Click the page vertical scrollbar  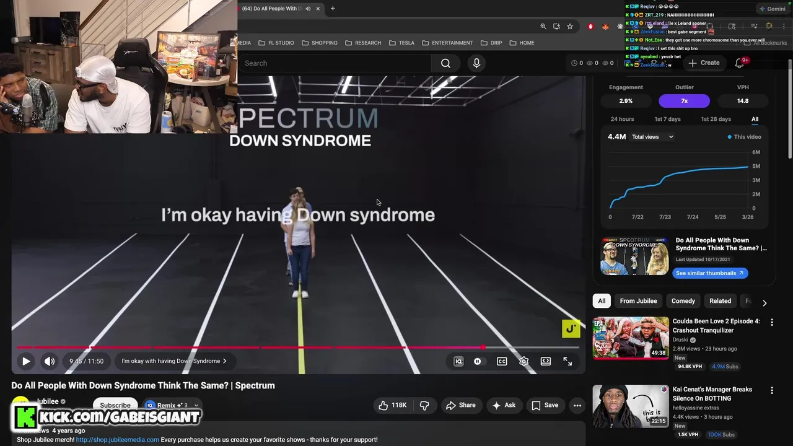(789, 108)
